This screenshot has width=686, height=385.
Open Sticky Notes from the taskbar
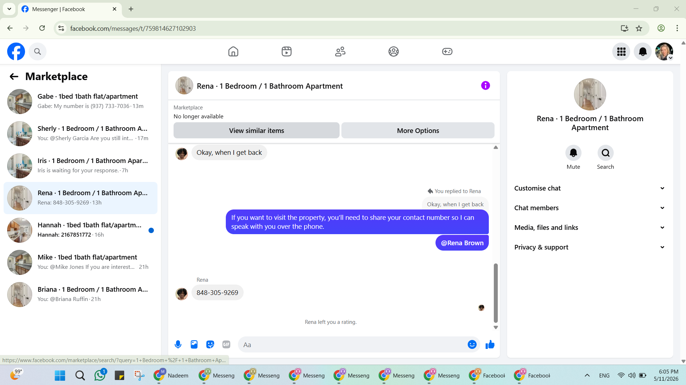coord(120,375)
